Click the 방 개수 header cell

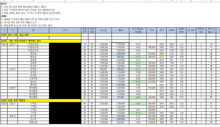point(191,30)
